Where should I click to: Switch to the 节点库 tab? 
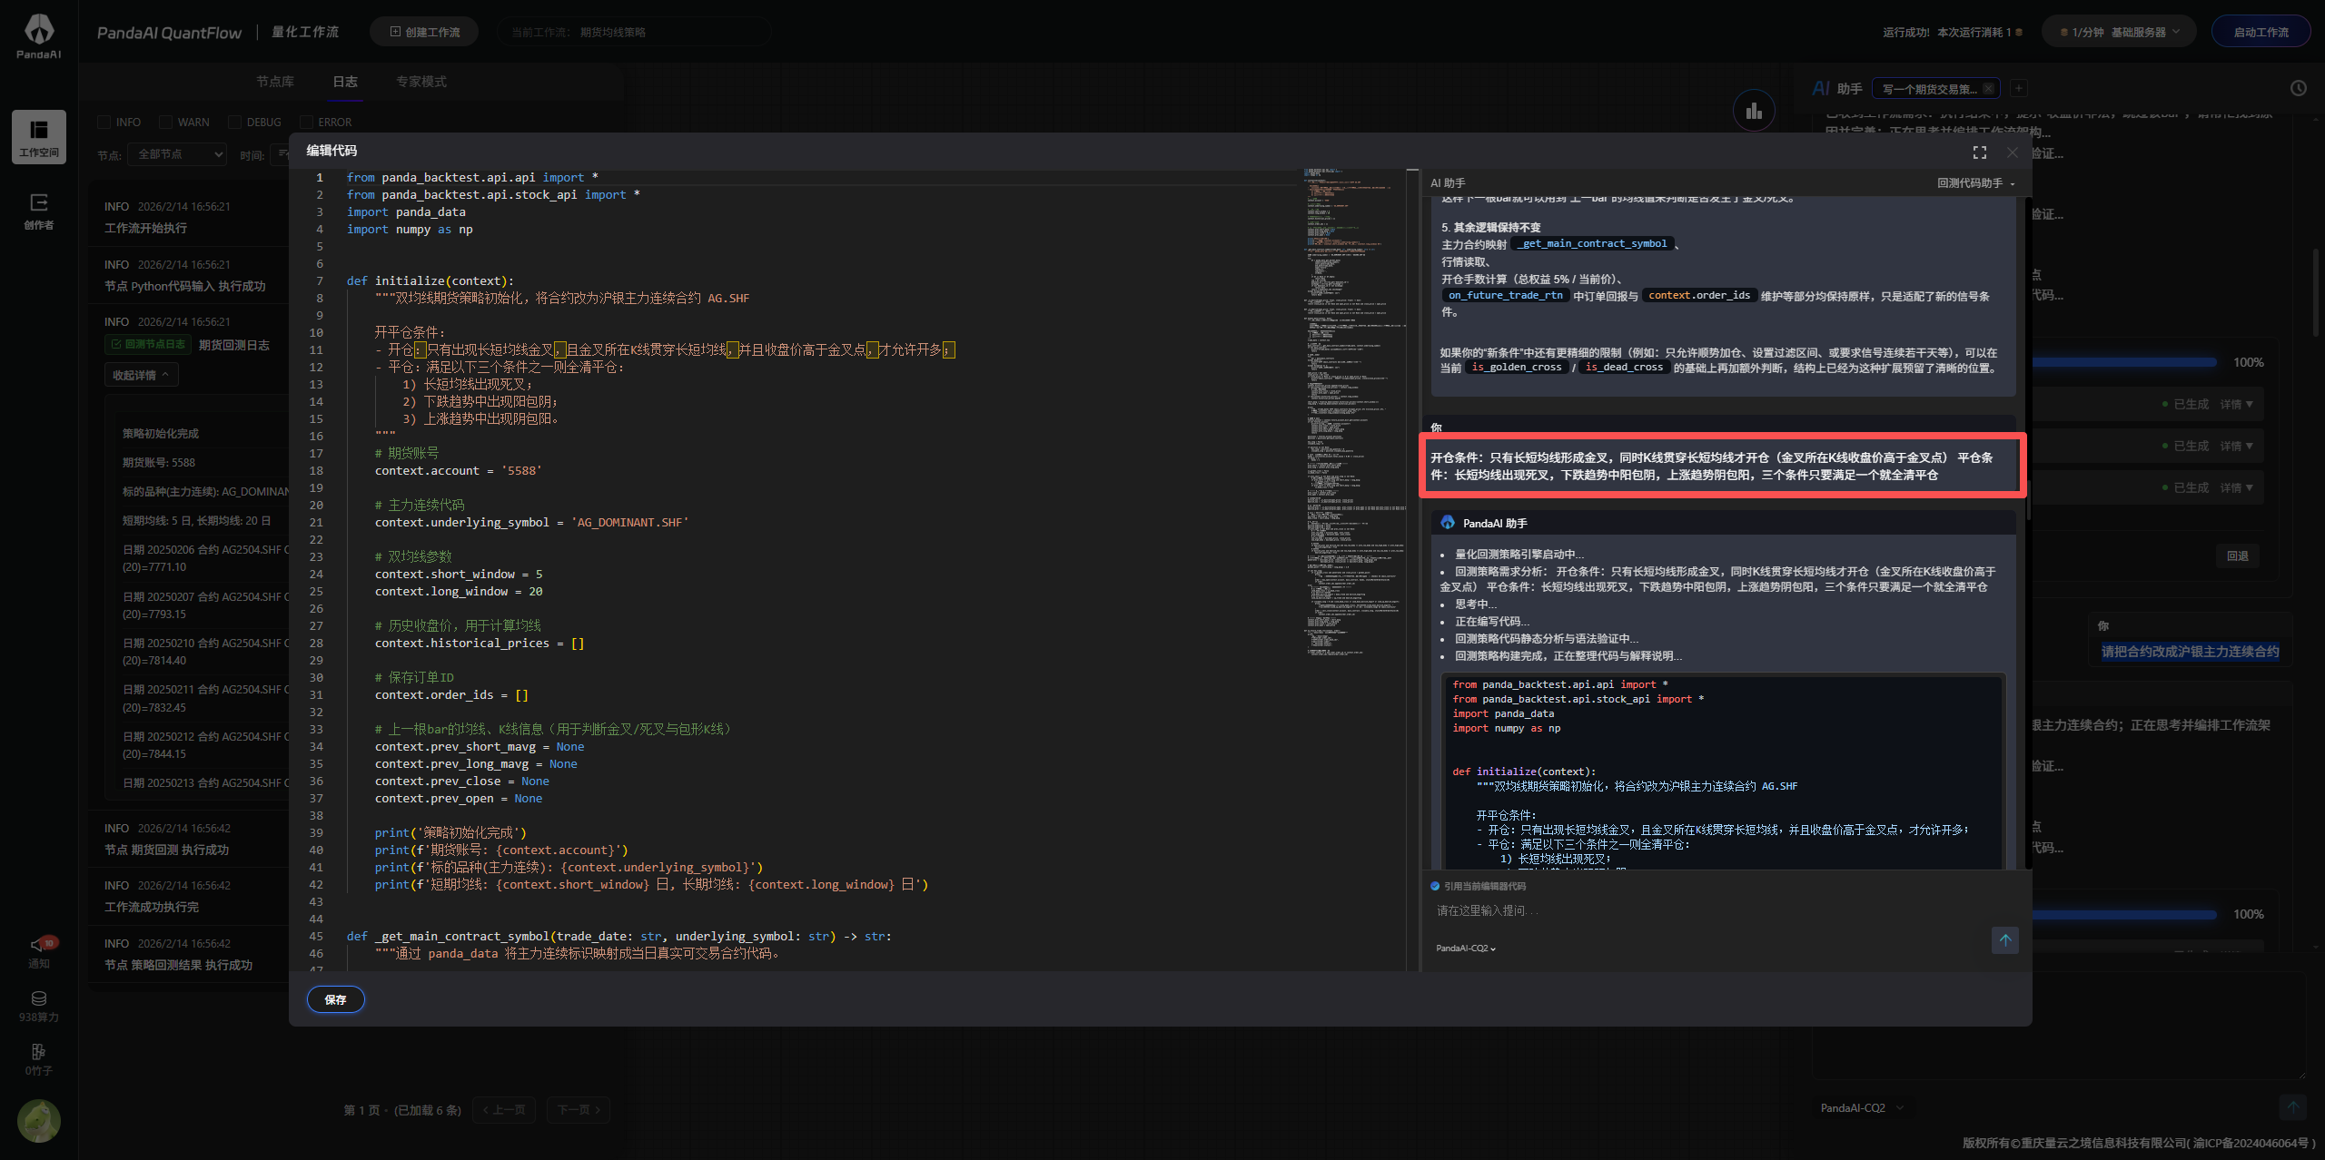click(x=275, y=82)
